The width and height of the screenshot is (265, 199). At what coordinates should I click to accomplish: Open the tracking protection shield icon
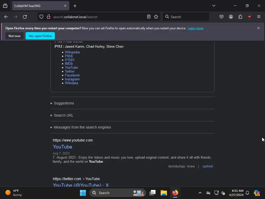tap(41, 17)
